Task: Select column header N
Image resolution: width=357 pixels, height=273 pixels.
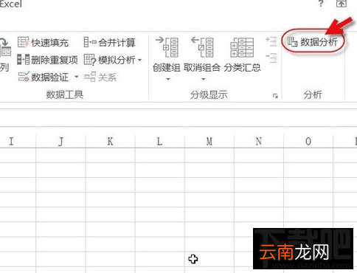Action: click(259, 141)
